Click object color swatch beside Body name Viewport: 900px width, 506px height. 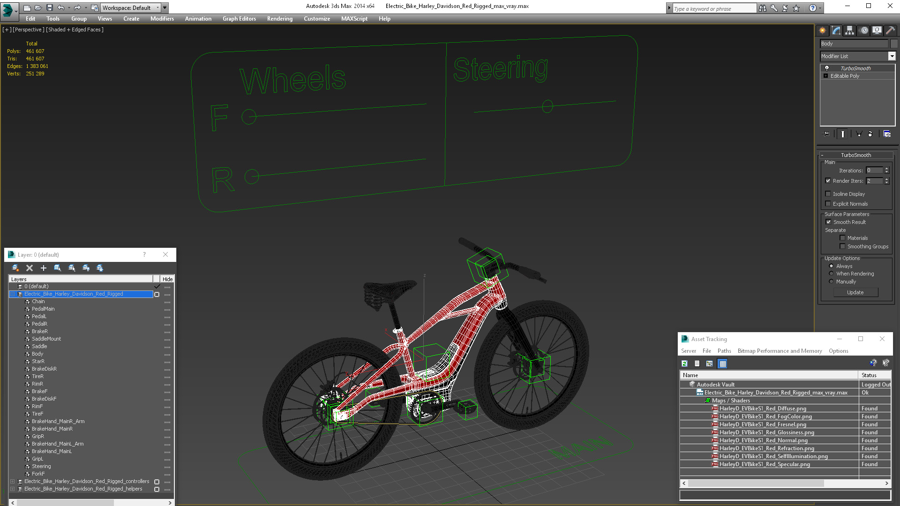pyautogui.click(x=893, y=44)
